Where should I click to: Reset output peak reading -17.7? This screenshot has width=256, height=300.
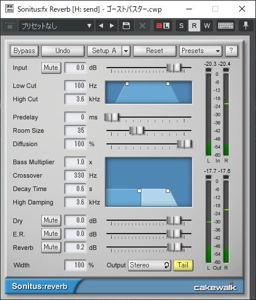coord(210,171)
